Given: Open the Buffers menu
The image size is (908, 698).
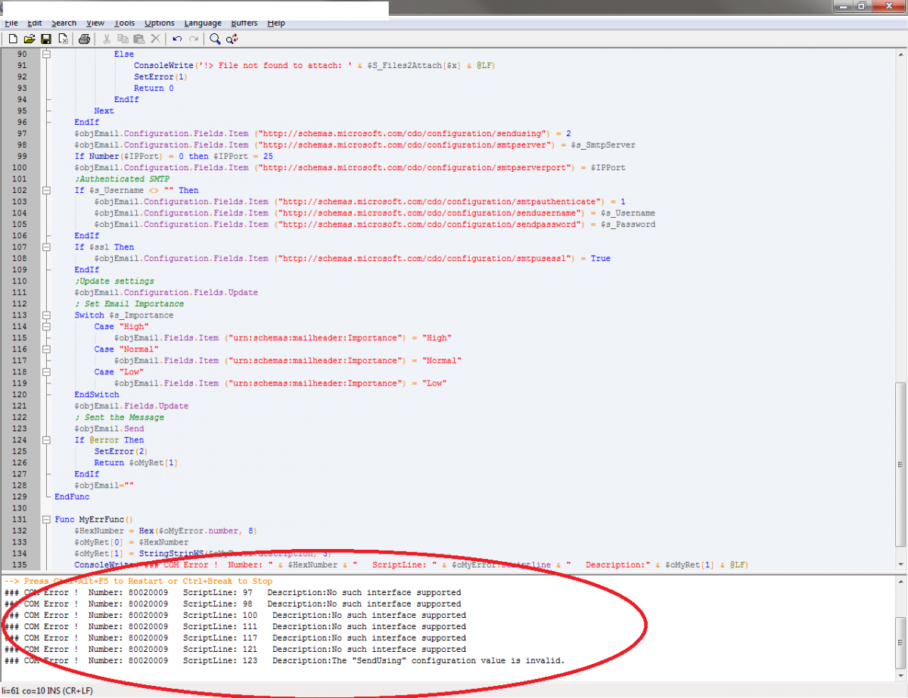Looking at the screenshot, I should point(244,23).
